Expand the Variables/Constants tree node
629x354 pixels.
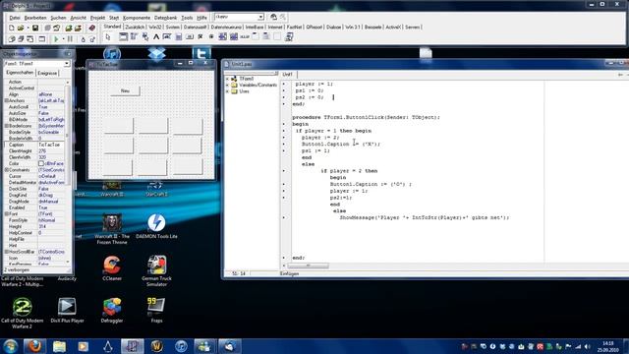click(x=227, y=86)
